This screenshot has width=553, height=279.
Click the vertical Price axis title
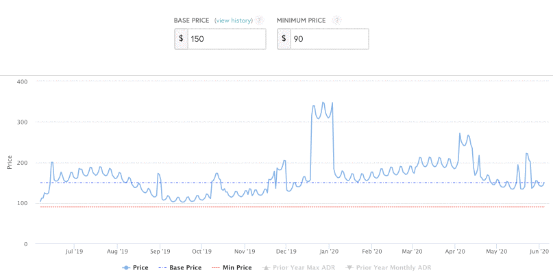(x=10, y=162)
